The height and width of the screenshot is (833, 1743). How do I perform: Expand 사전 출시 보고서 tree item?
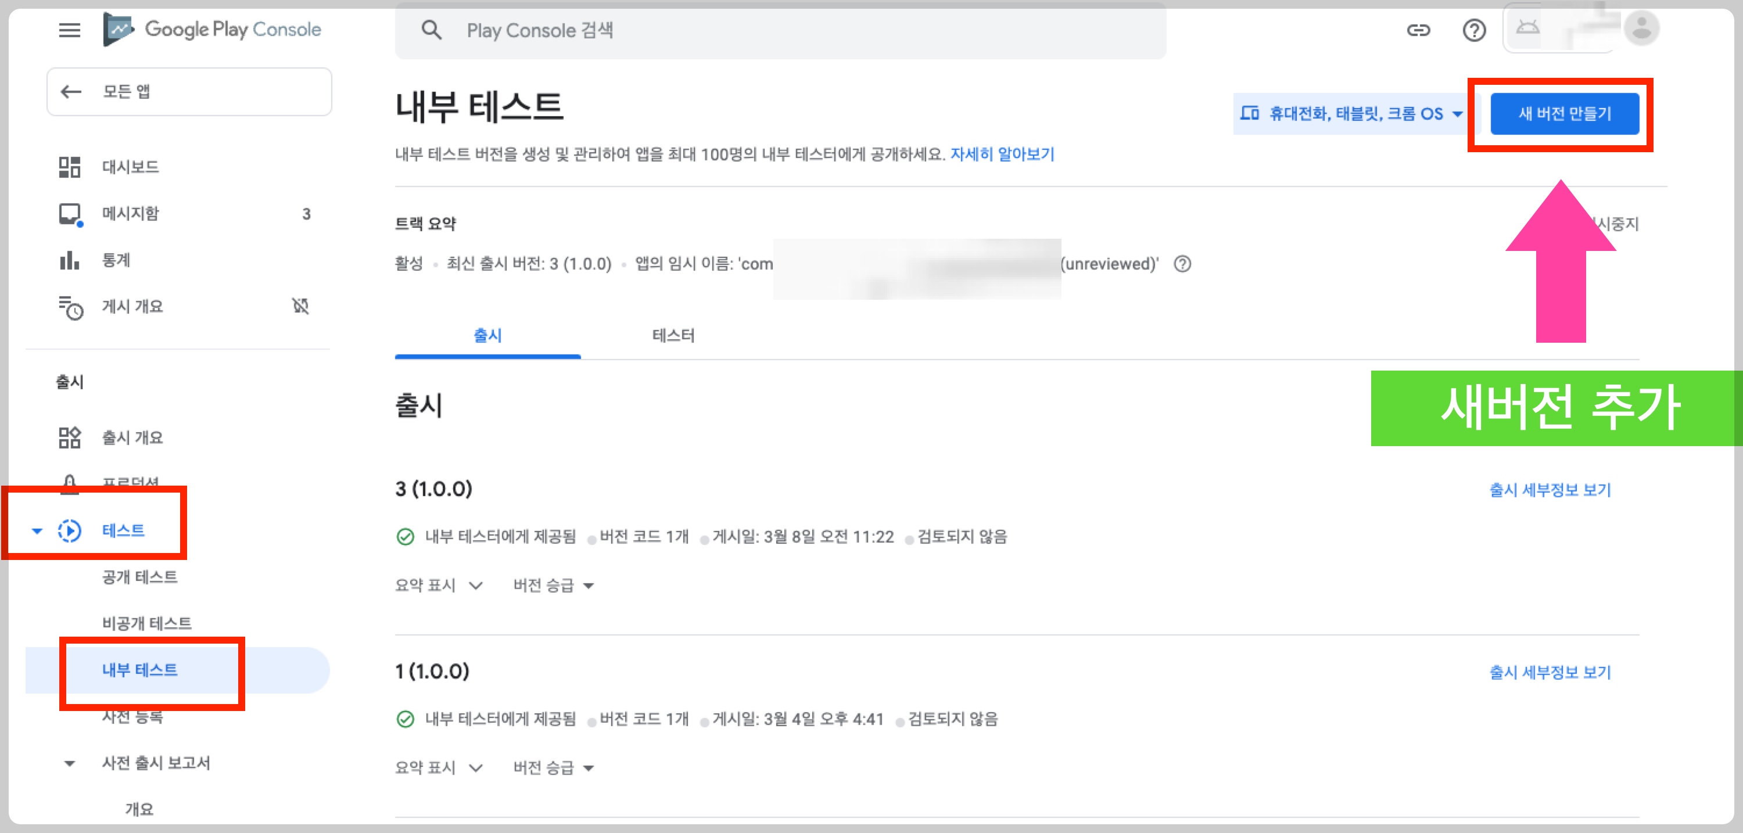pyautogui.click(x=69, y=763)
